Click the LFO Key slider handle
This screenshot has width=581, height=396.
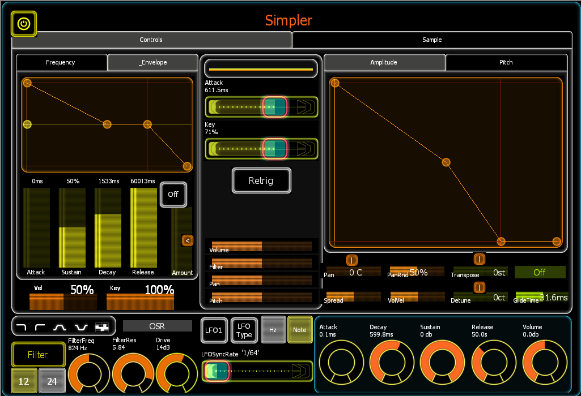click(274, 149)
